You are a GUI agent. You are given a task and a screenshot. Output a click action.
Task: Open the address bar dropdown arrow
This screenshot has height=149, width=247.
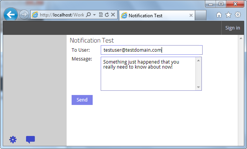click(94, 15)
